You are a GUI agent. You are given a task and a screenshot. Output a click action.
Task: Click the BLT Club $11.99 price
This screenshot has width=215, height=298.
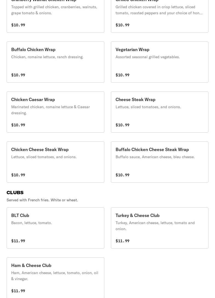pyautogui.click(x=18, y=241)
